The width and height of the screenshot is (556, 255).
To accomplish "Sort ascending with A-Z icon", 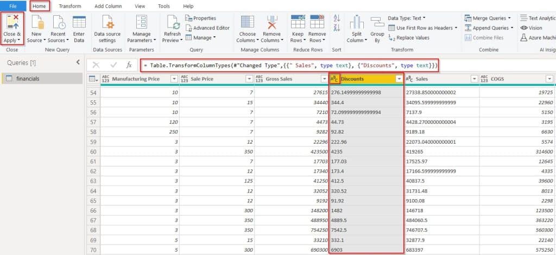I will click(337, 18).
